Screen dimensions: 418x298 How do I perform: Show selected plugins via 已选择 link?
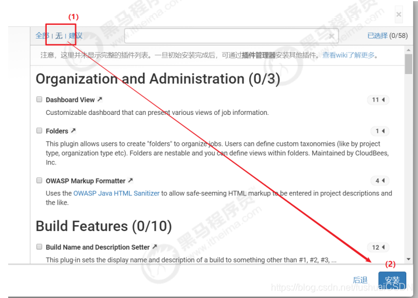377,36
